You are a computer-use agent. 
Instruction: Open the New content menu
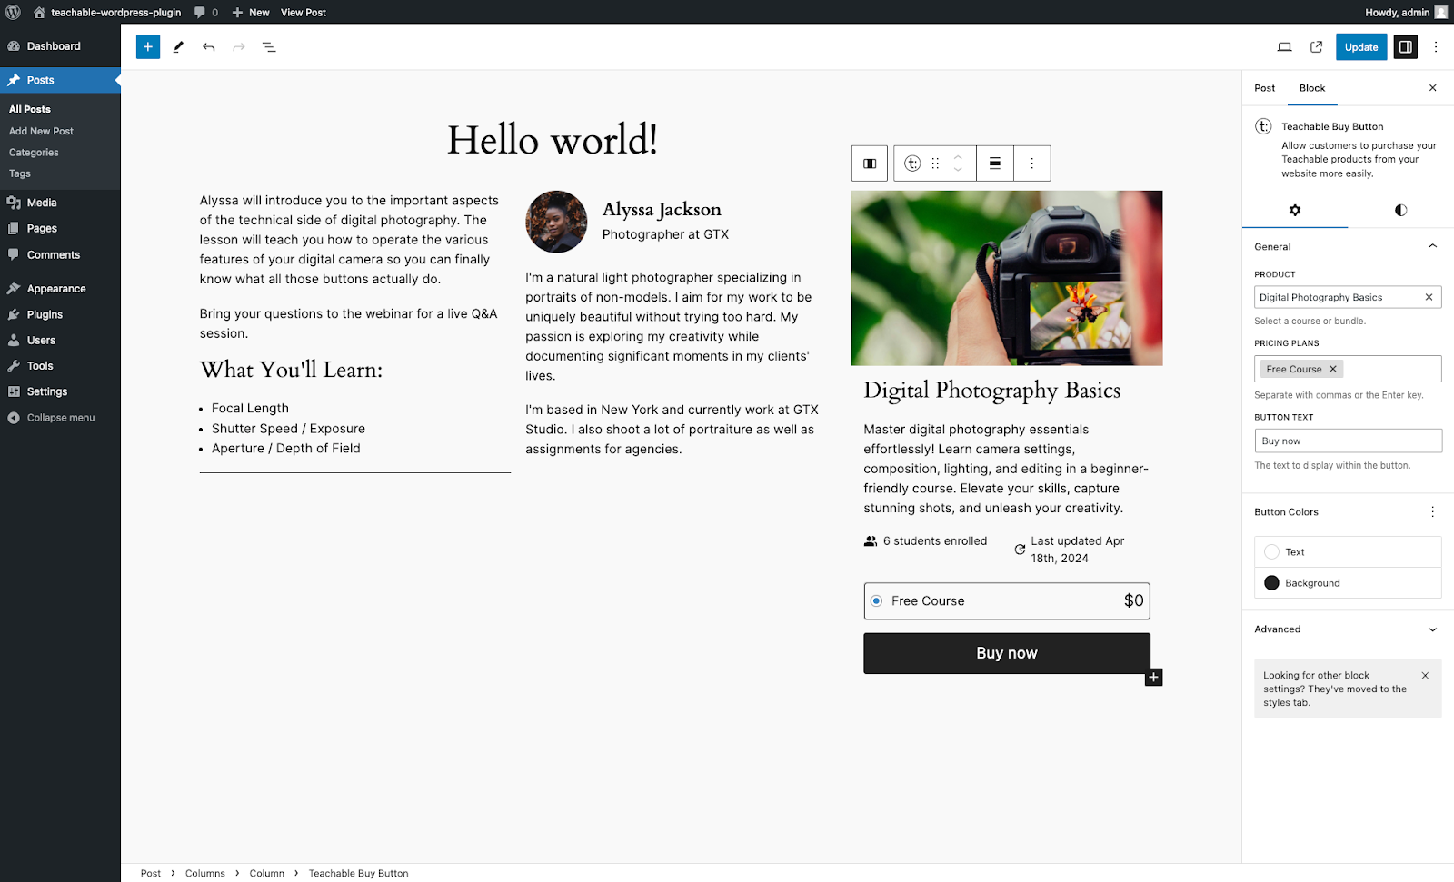click(251, 12)
